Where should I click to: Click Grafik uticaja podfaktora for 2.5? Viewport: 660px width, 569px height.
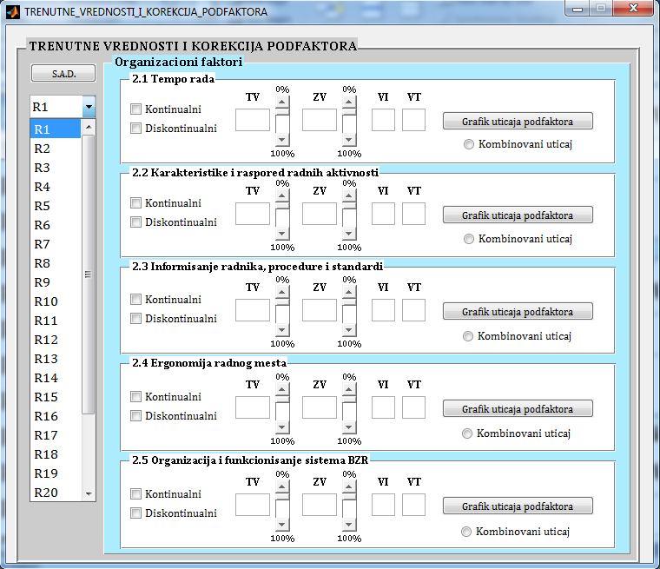pos(518,506)
